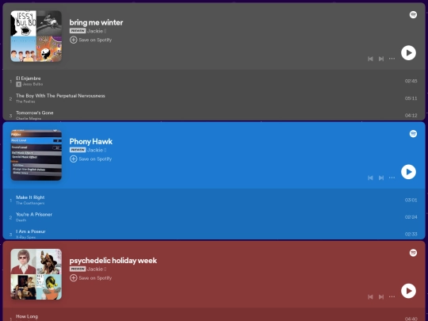Click the explicit badge next to Jessy Bulbo

[18, 84]
